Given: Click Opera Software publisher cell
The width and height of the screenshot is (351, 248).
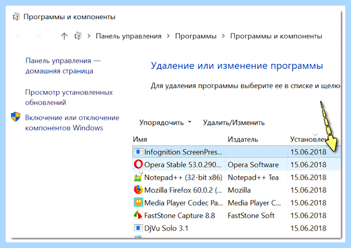Looking at the screenshot, I should (253, 165).
